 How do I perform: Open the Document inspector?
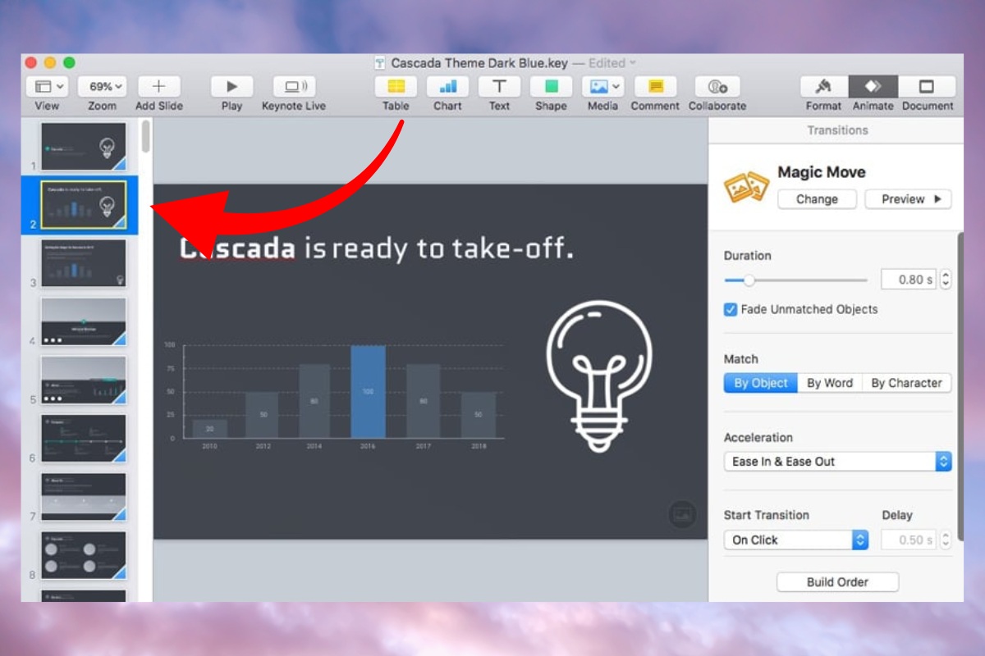(927, 88)
